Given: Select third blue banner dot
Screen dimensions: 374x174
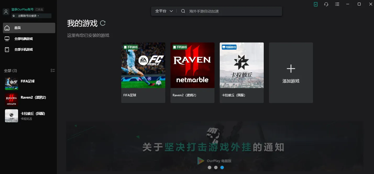Looking at the screenshot, I should pyautogui.click(x=222, y=167).
